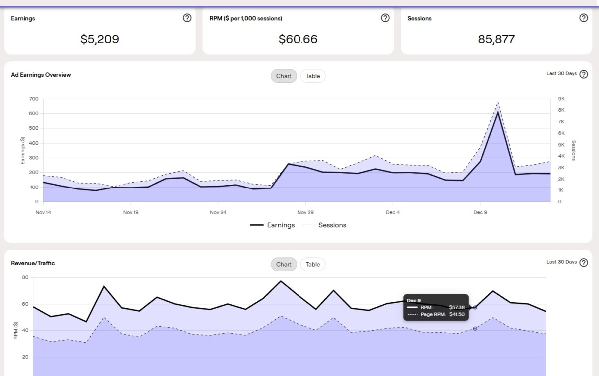This screenshot has height=376, width=599.
Task: Select the Chart view in Ad Earnings Overview
Action: pyautogui.click(x=284, y=76)
